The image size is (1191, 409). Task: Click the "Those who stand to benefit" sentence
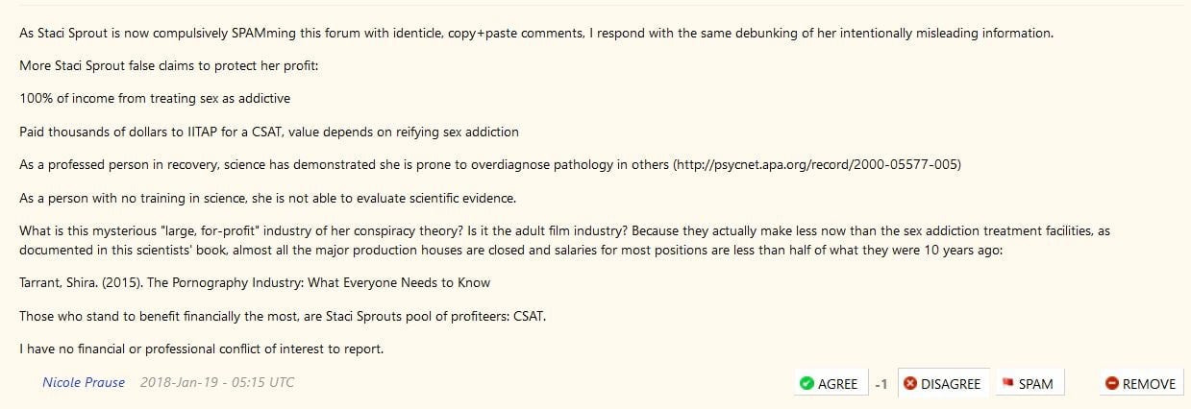pos(283,315)
